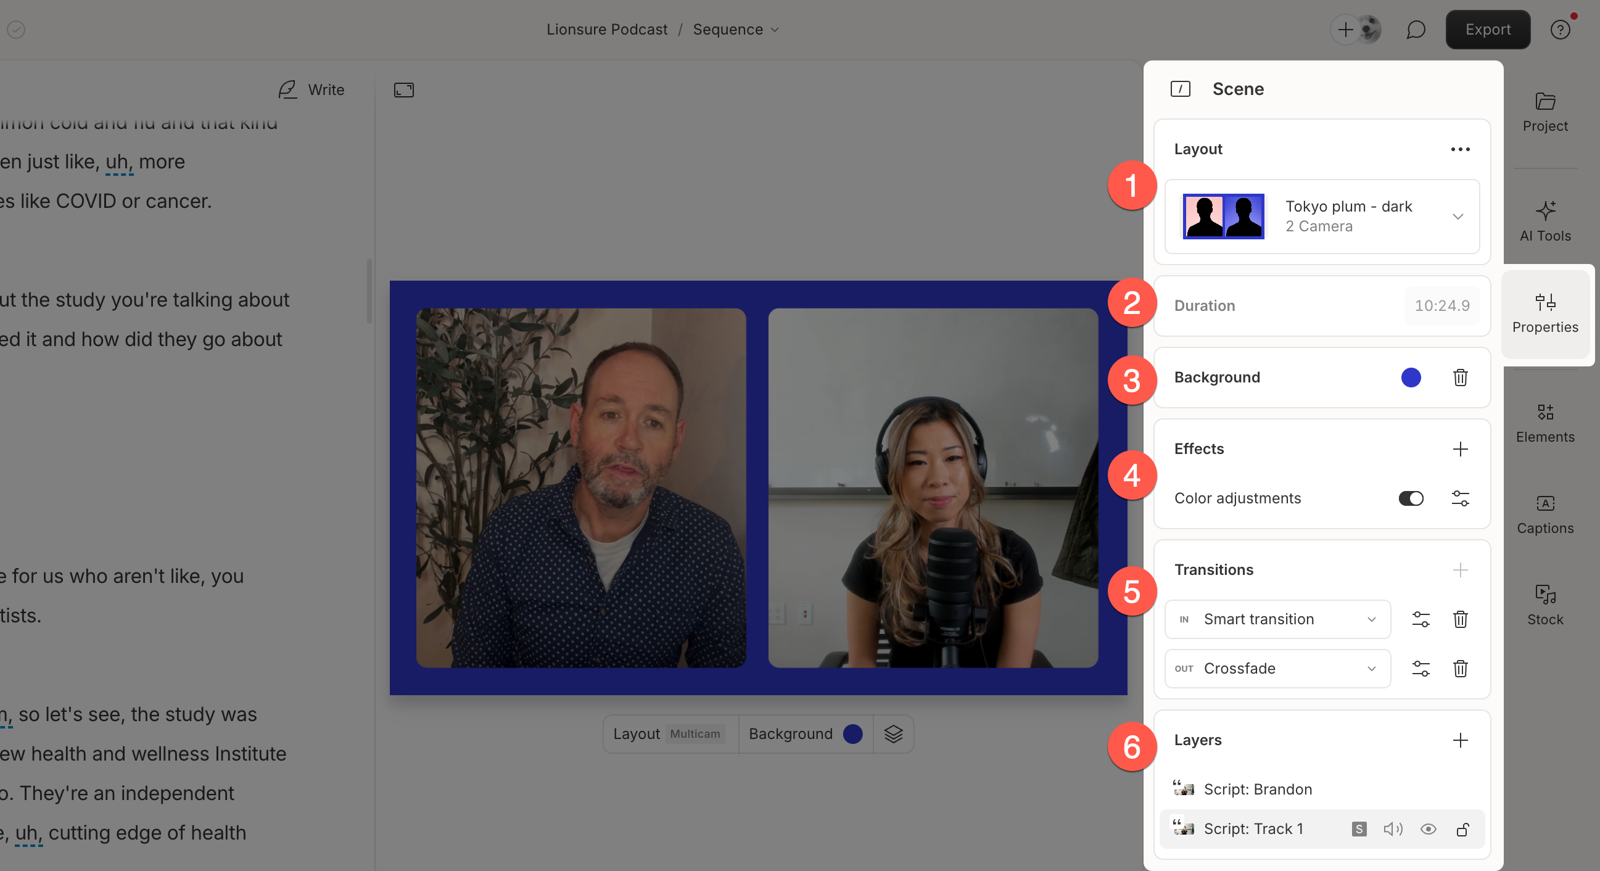Screen dimensions: 1600x871
Task: Toggle Color adjustments on or off
Action: [x=1411, y=498]
